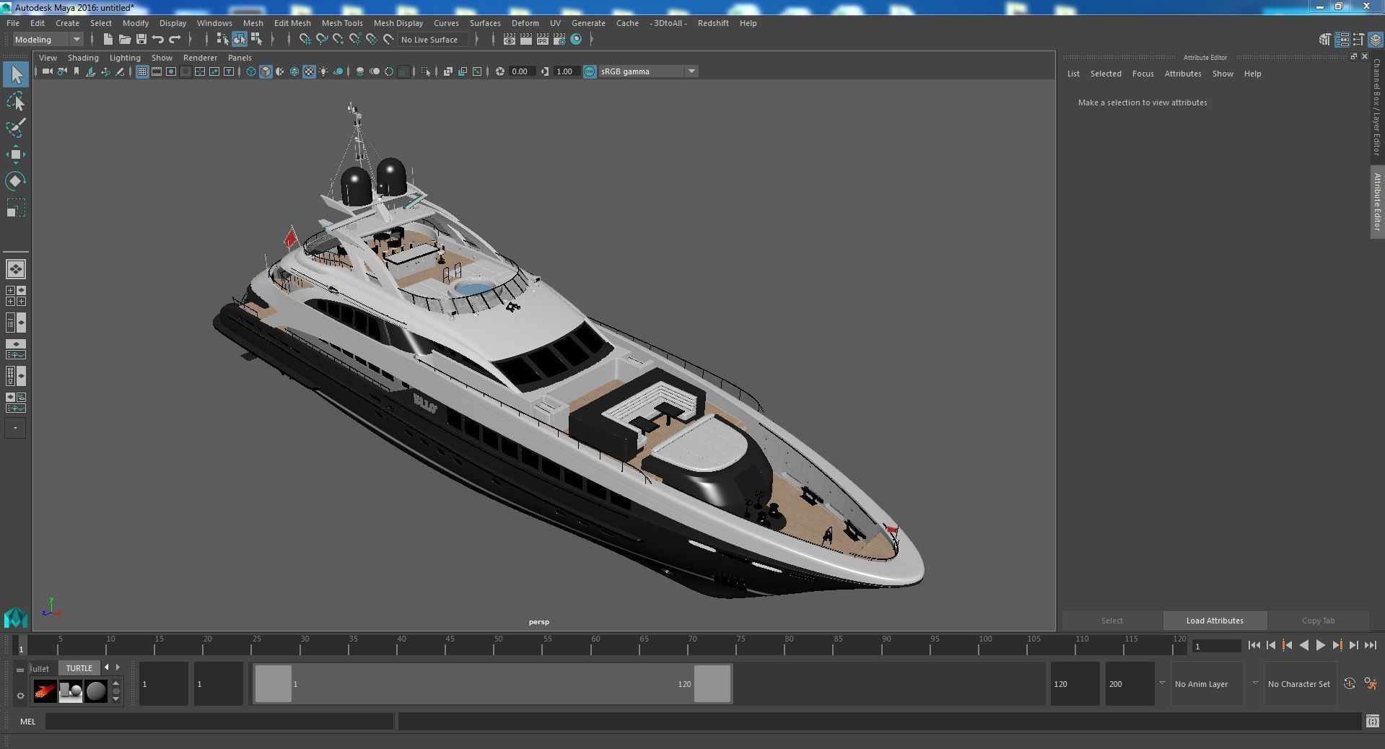Toggle Channel Box / Layer Editor icon
This screenshot has height=749, width=1385.
pyautogui.click(x=1376, y=40)
